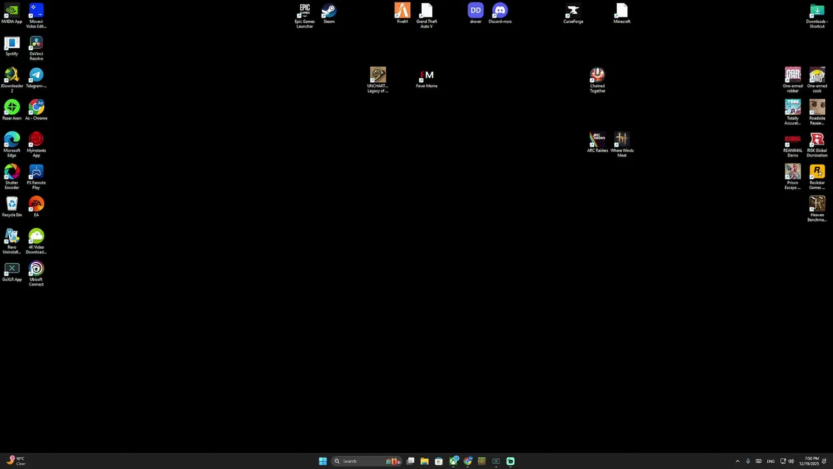The width and height of the screenshot is (833, 469).
Task: Select the Spotify desktop icon
Action: click(12, 46)
